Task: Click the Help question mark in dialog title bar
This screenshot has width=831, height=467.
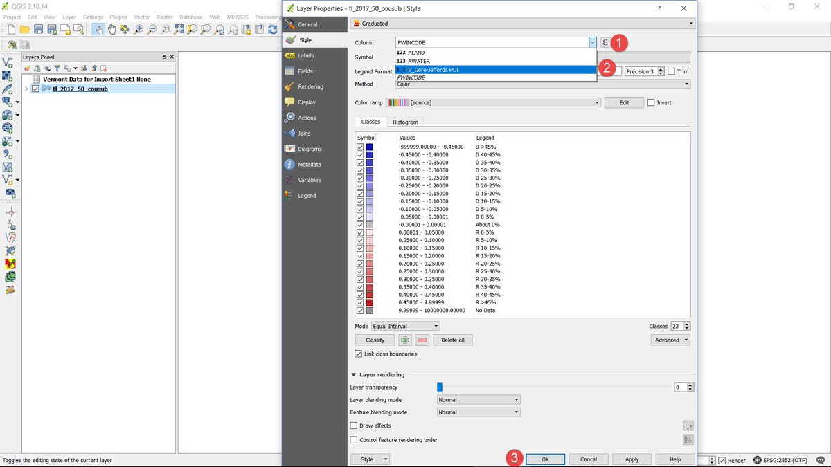Action: click(x=658, y=8)
